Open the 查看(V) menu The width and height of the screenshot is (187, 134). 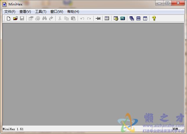pos(25,12)
